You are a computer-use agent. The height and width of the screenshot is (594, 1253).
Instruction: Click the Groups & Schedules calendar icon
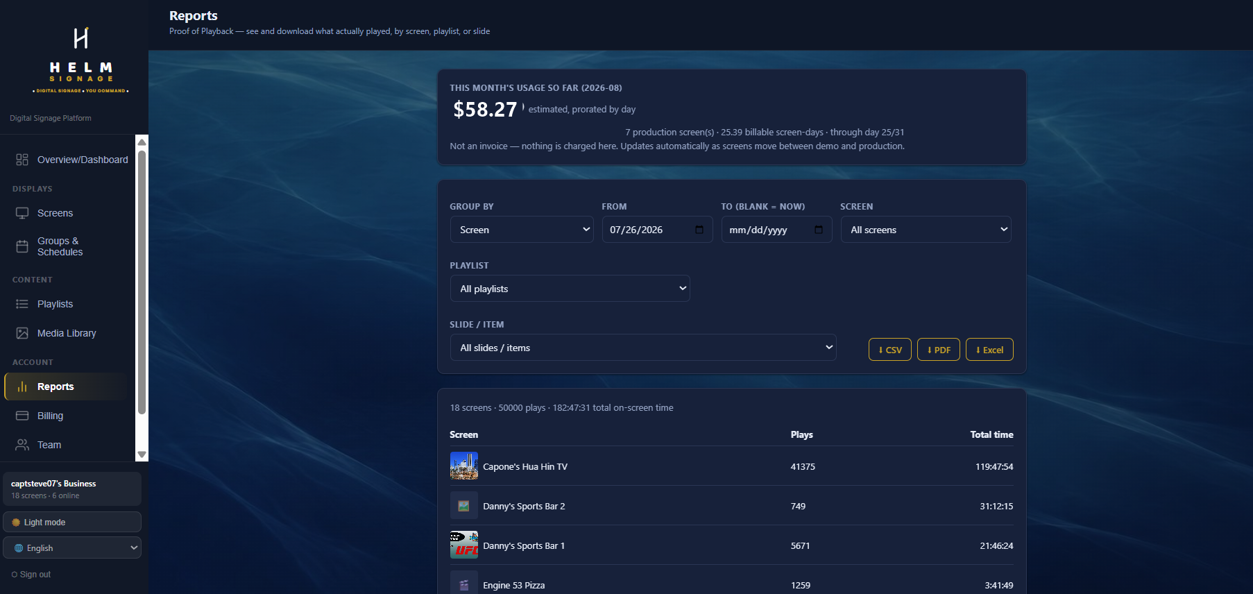click(22, 246)
